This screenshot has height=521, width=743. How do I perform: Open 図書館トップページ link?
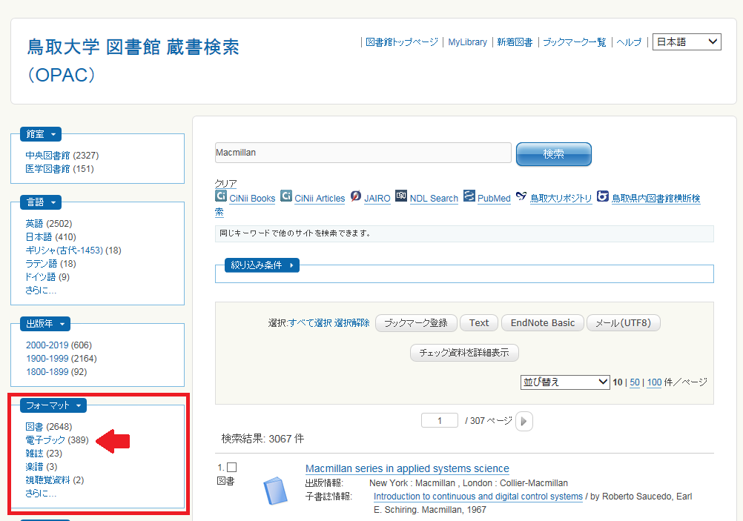[402, 42]
